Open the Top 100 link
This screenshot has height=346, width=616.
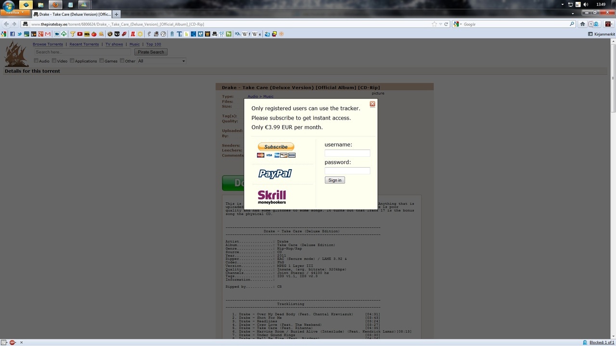click(154, 44)
